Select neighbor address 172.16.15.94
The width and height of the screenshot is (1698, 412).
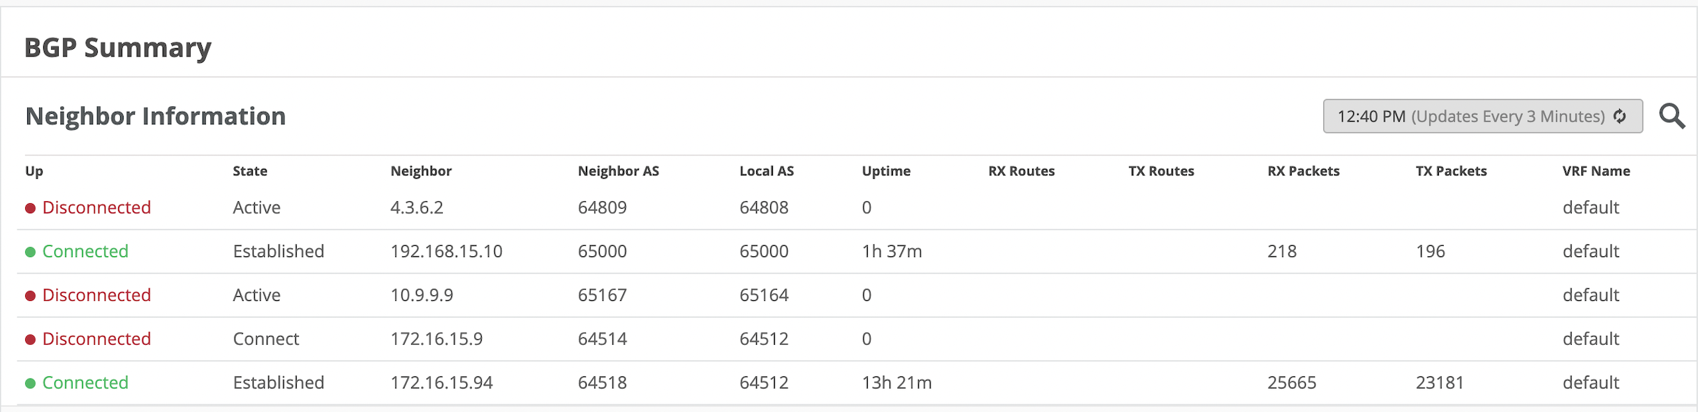(x=441, y=383)
